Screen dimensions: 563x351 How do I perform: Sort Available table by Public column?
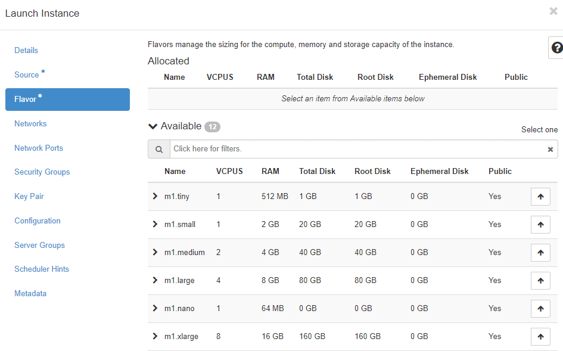click(500, 172)
